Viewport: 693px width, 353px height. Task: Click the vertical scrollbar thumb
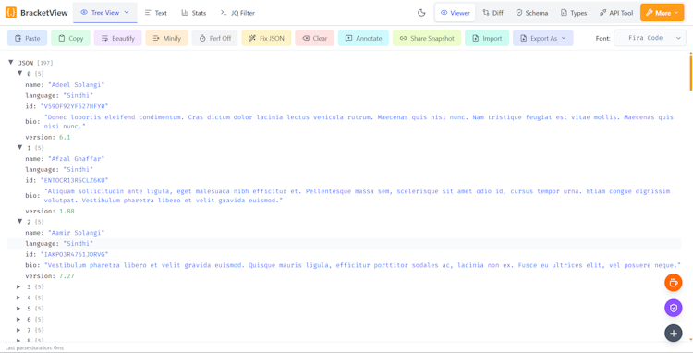tap(690, 72)
